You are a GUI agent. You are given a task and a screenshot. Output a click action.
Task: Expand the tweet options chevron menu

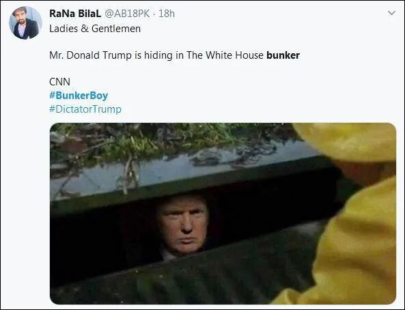point(391,13)
